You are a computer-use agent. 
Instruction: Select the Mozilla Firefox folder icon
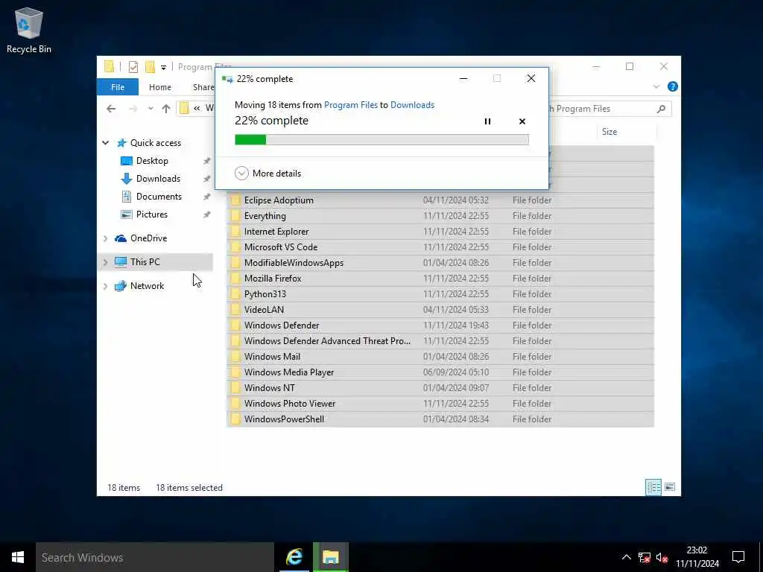(x=235, y=279)
